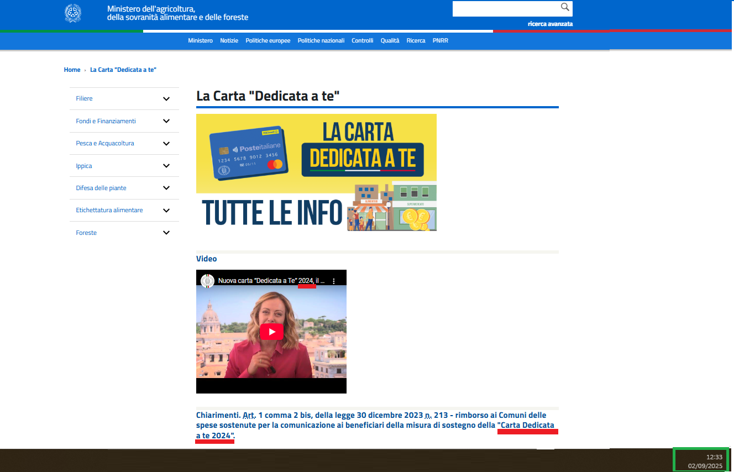734x472 pixels.
Task: Open the Qualità menu
Action: pos(390,40)
